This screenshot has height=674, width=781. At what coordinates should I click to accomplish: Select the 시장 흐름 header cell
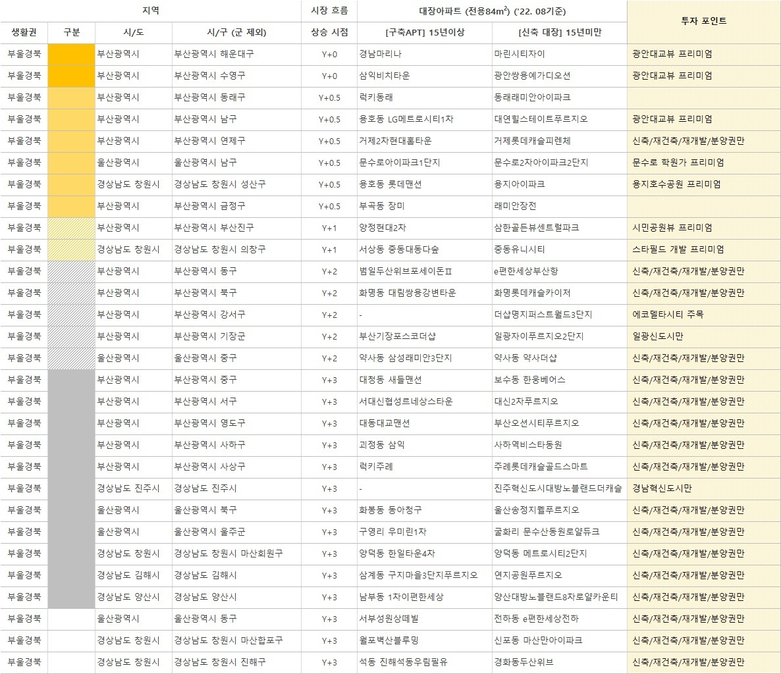click(x=329, y=11)
